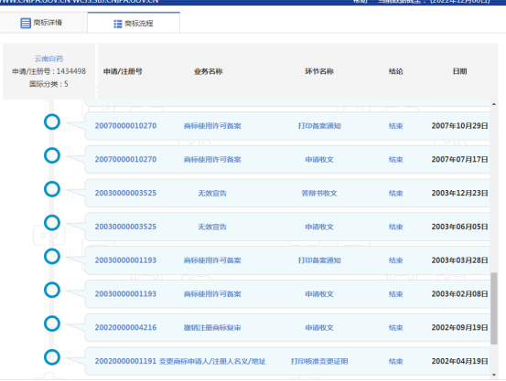The width and height of the screenshot is (506, 381).
Task: Click the 业务名称 column header
Action: 208,71
